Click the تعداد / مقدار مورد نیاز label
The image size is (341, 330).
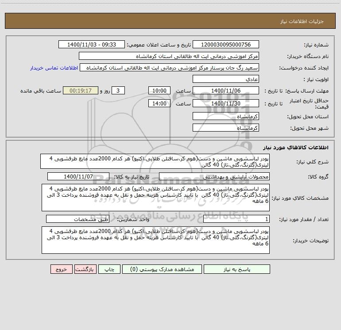tap(304, 219)
